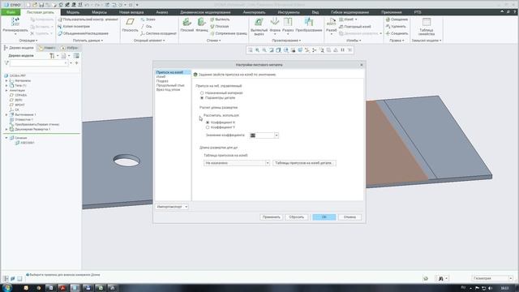Open the Файл menu
The width and height of the screenshot is (519, 292).
click(x=11, y=12)
